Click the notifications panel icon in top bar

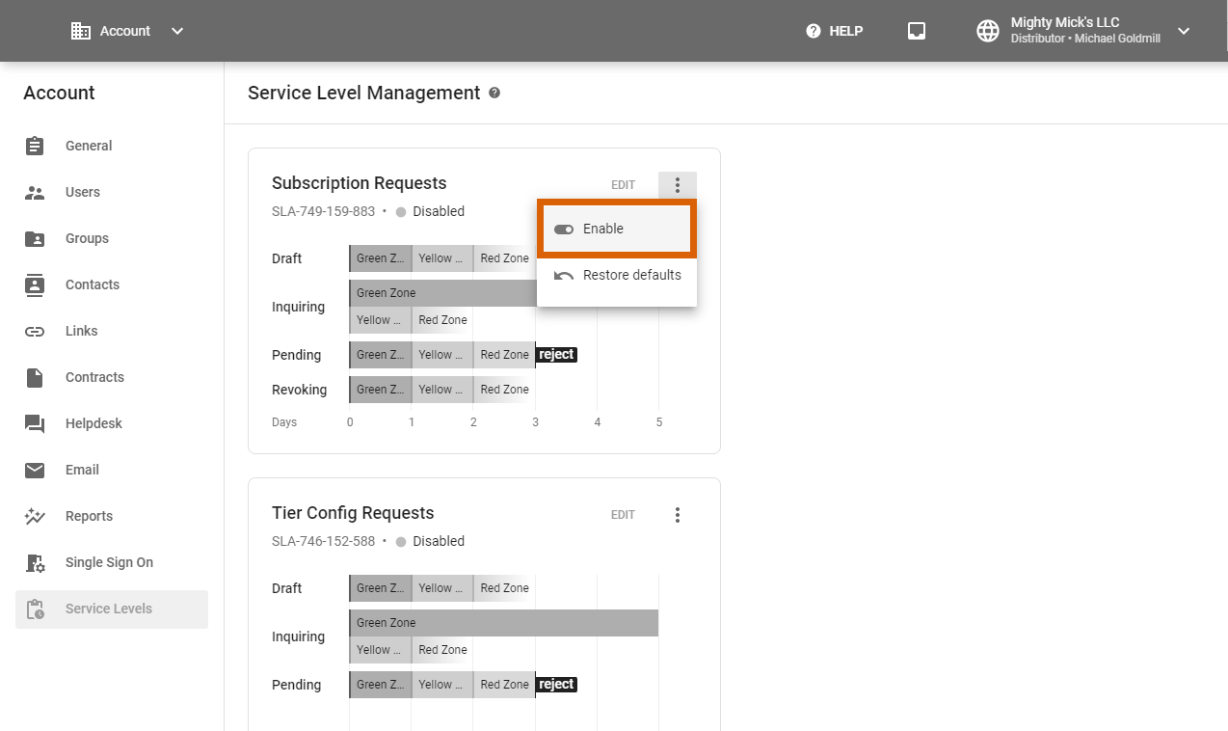point(916,30)
